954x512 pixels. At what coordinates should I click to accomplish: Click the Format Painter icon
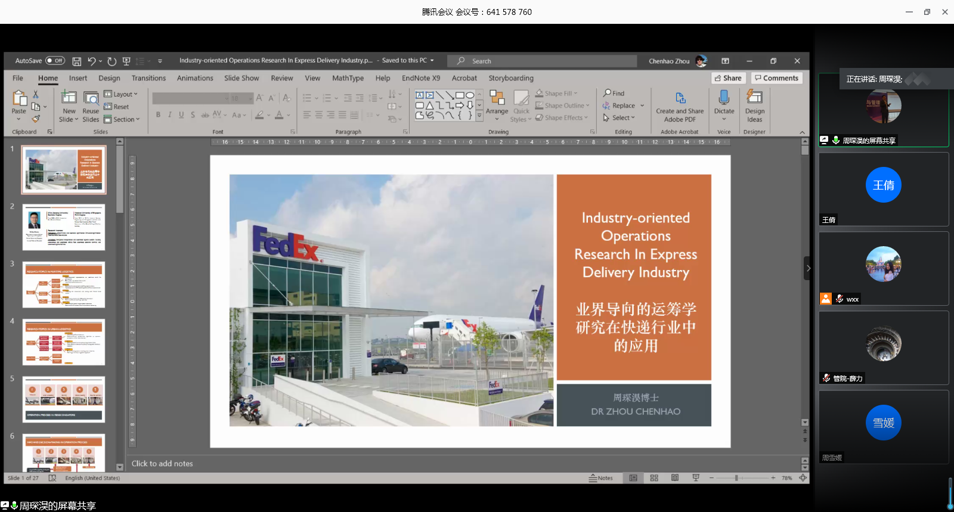click(x=36, y=119)
